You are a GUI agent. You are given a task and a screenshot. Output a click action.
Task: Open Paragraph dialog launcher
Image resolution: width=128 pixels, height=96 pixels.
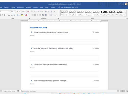58,18
